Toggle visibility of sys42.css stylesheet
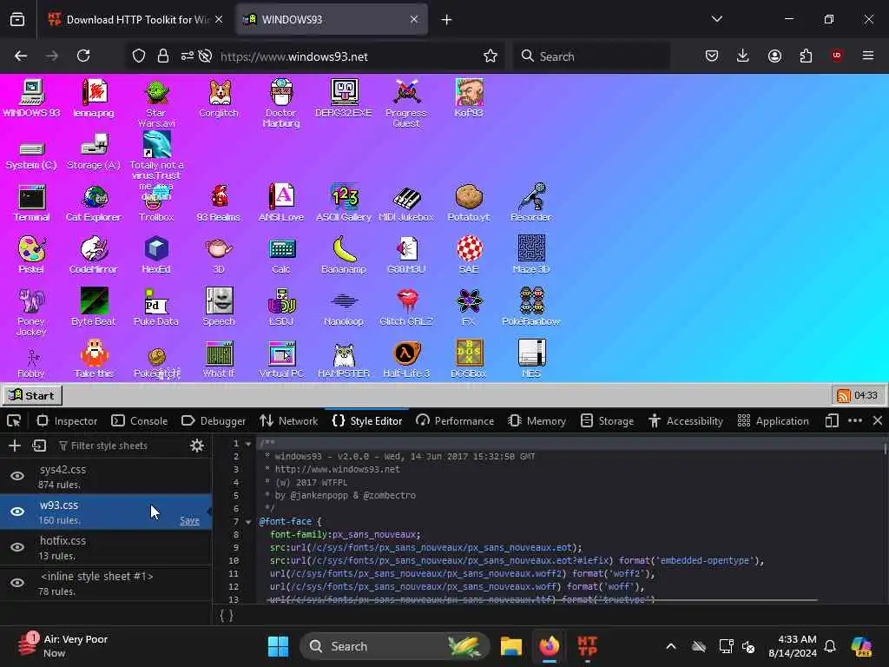 [x=17, y=476]
